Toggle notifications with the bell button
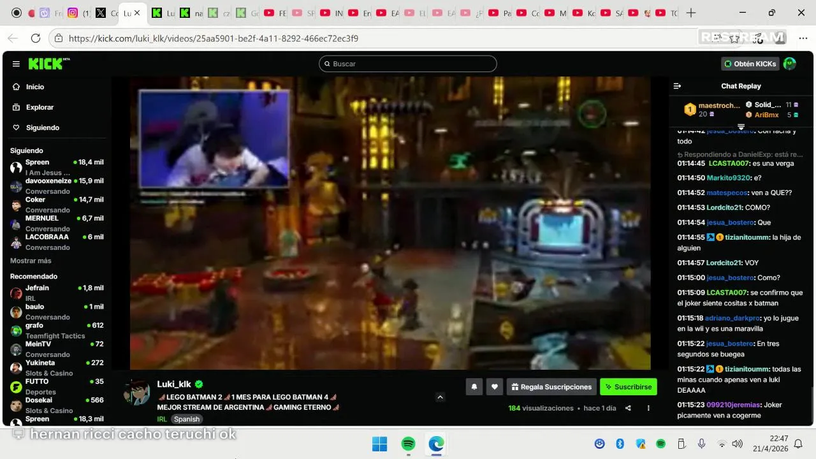The image size is (816, 459). coord(474,386)
